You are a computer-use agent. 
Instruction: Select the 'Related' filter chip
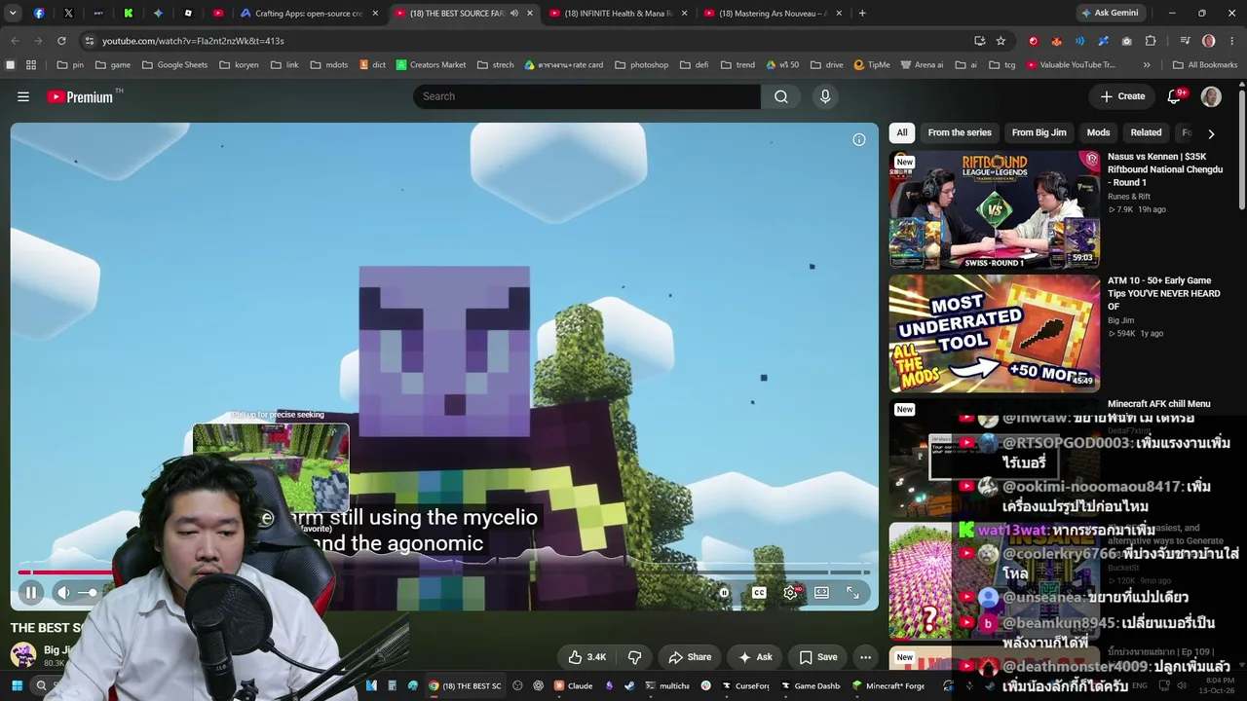tap(1146, 132)
